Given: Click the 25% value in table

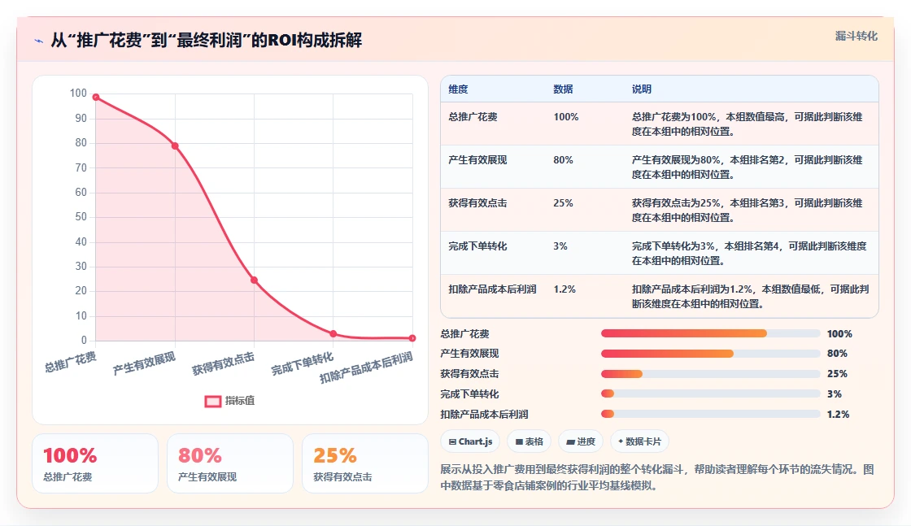Looking at the screenshot, I should (563, 202).
